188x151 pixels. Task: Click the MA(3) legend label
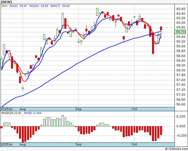tap(14, 6)
